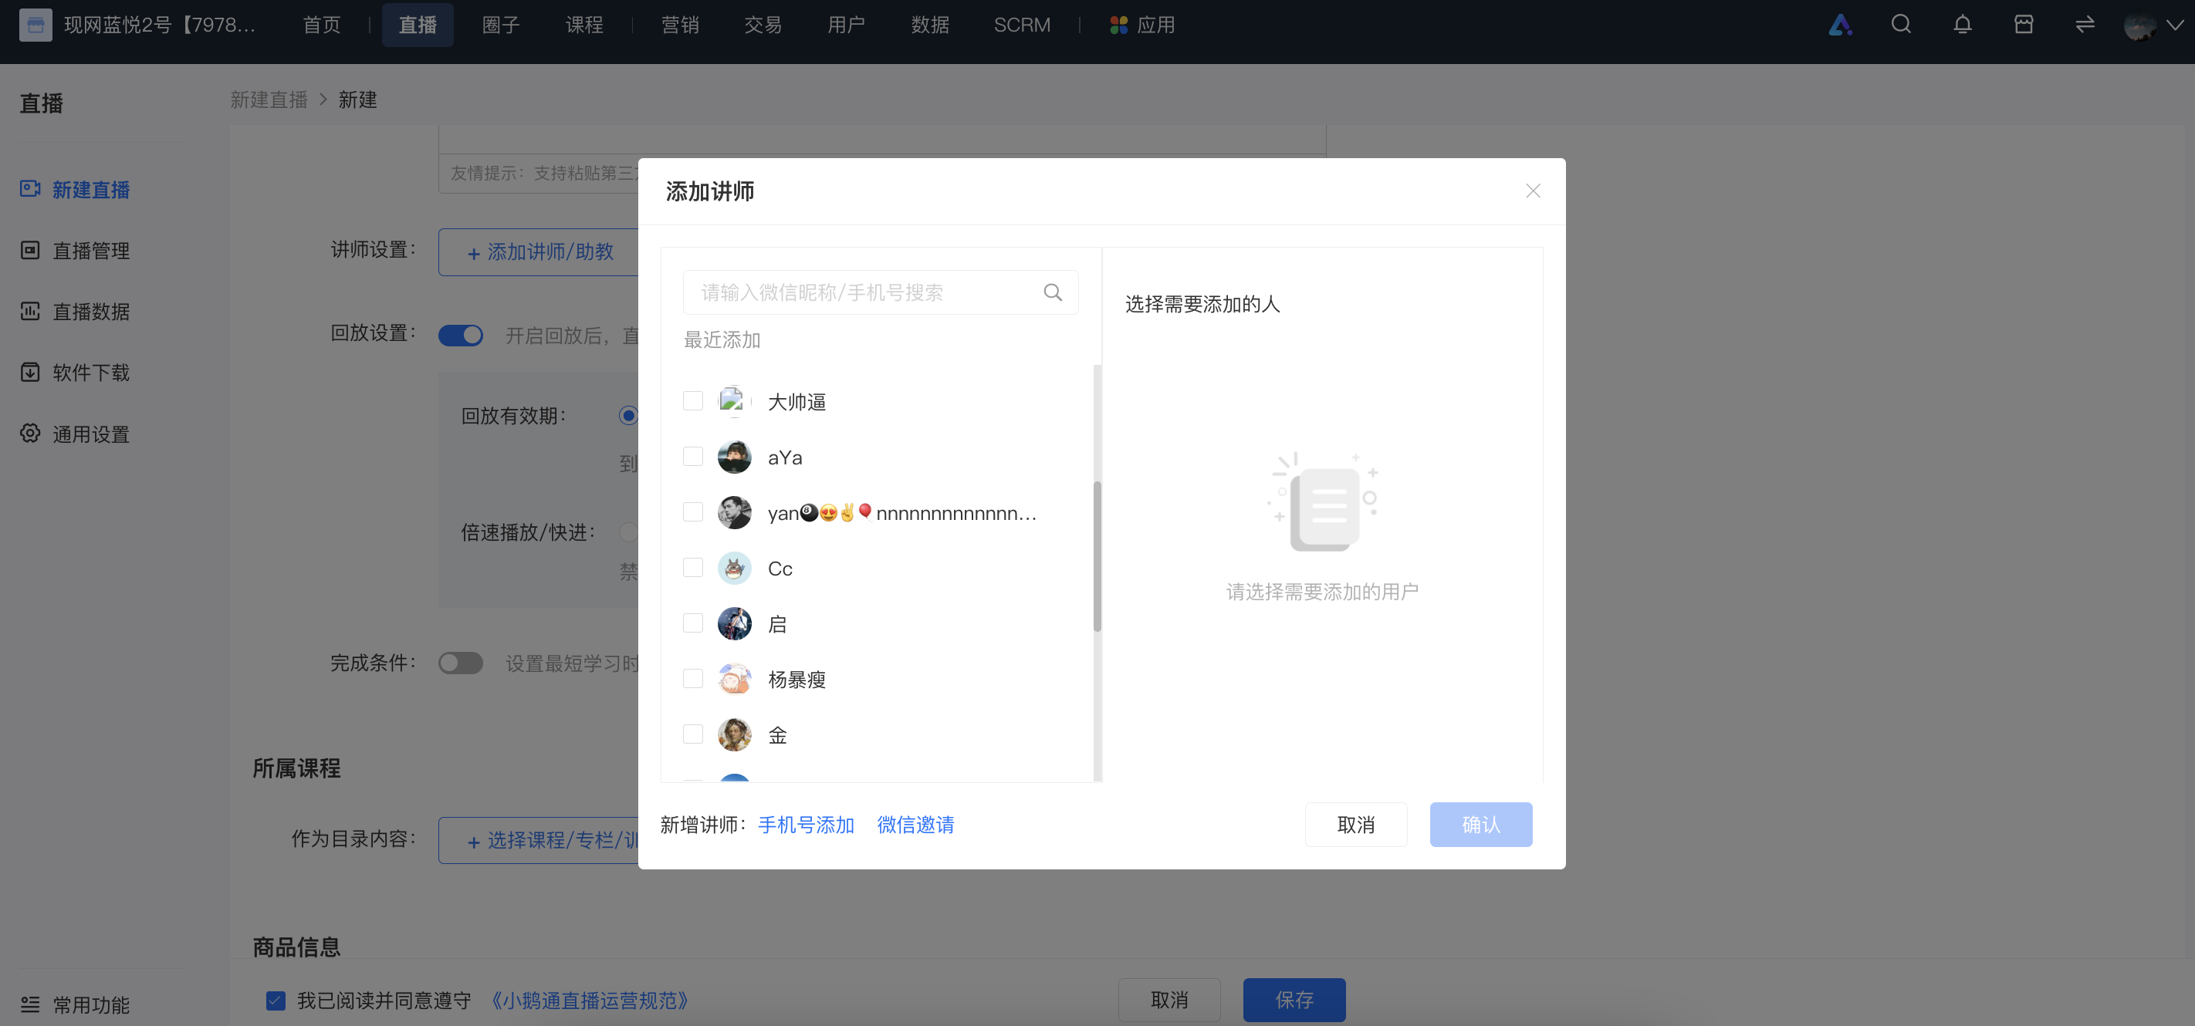The height and width of the screenshot is (1026, 2195).
Task: Select the 软件下载 menu item
Action: point(91,372)
